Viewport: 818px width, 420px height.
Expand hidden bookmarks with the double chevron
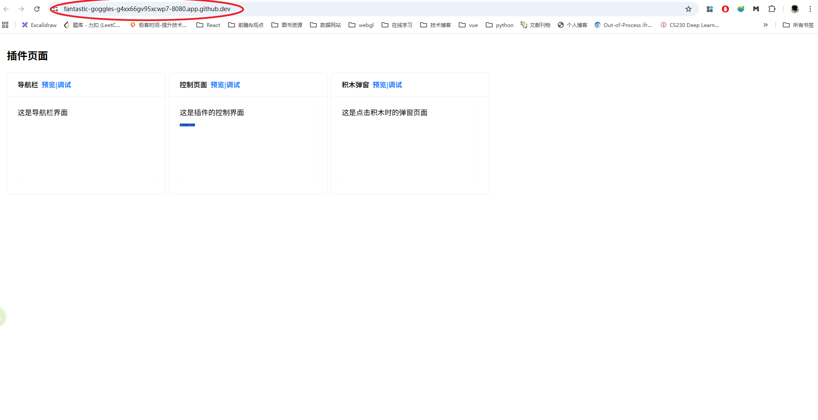(766, 25)
